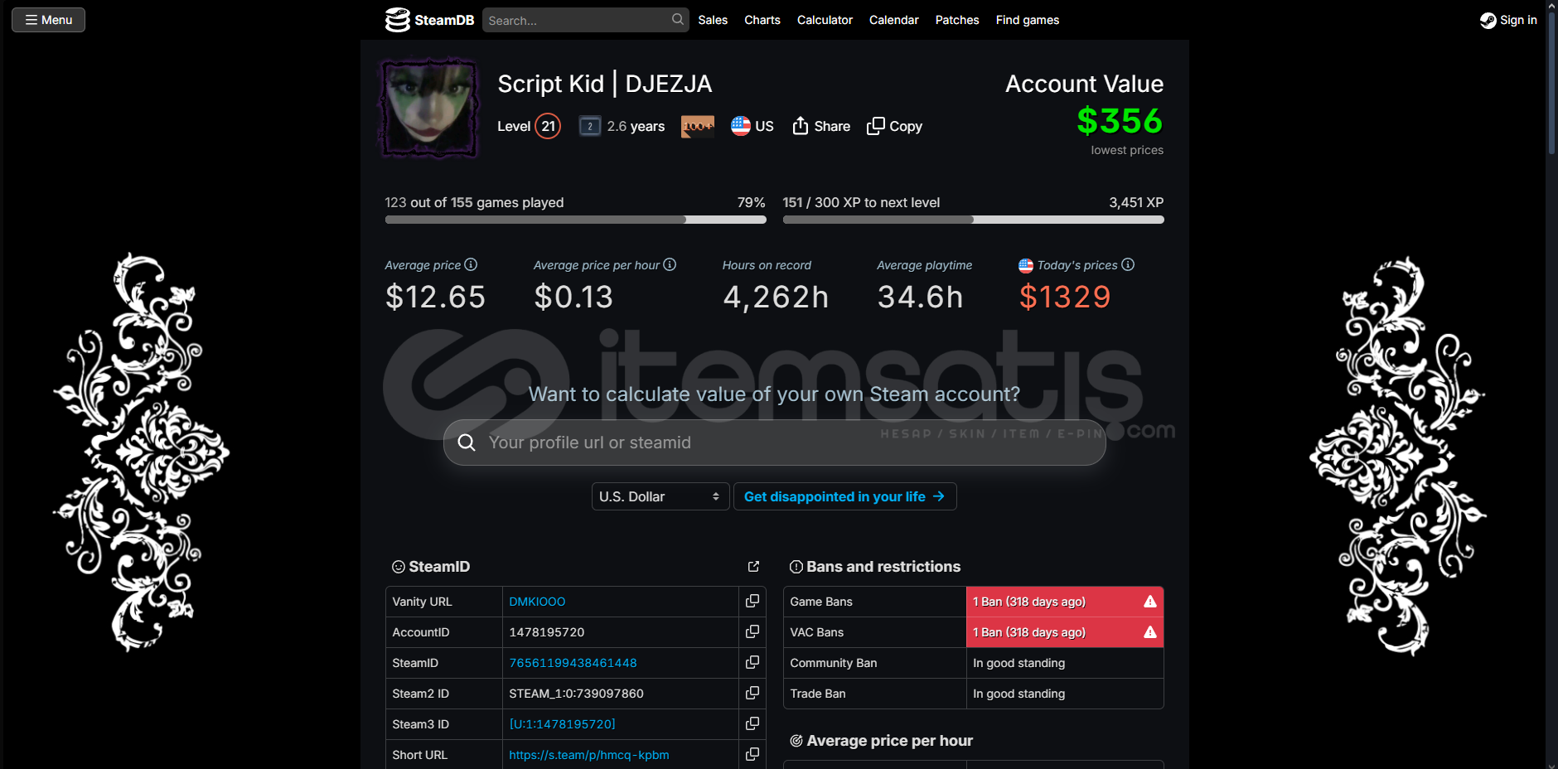The height and width of the screenshot is (769, 1558).
Task: Click the Game Bans warning triangle icon
Action: pos(1150,602)
